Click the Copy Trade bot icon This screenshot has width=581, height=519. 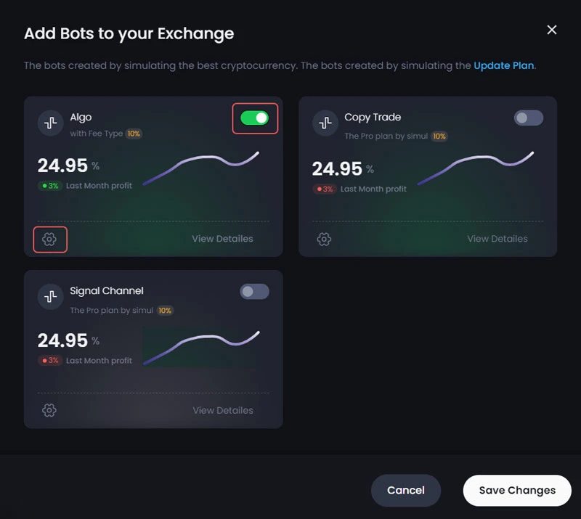point(325,123)
